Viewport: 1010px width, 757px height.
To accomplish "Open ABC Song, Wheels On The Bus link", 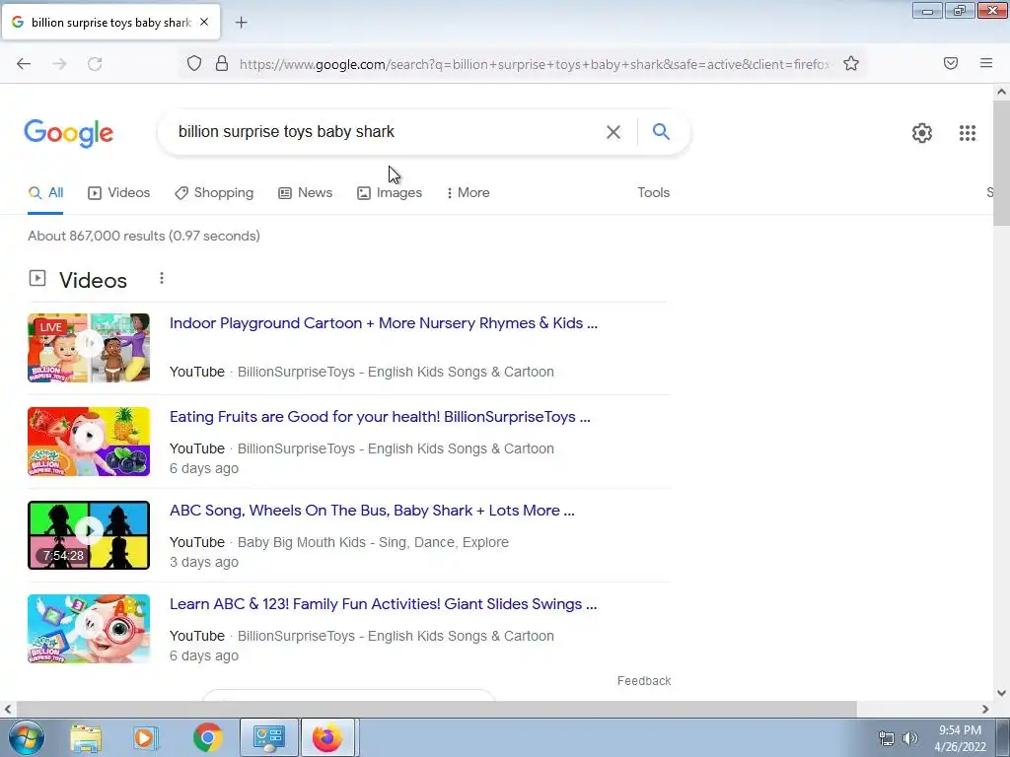I will tap(372, 511).
